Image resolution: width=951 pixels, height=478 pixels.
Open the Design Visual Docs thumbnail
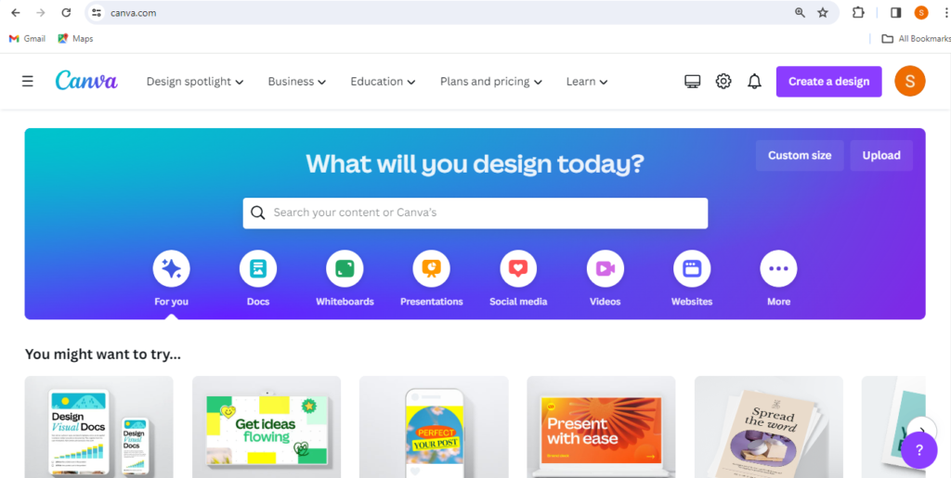click(98, 427)
